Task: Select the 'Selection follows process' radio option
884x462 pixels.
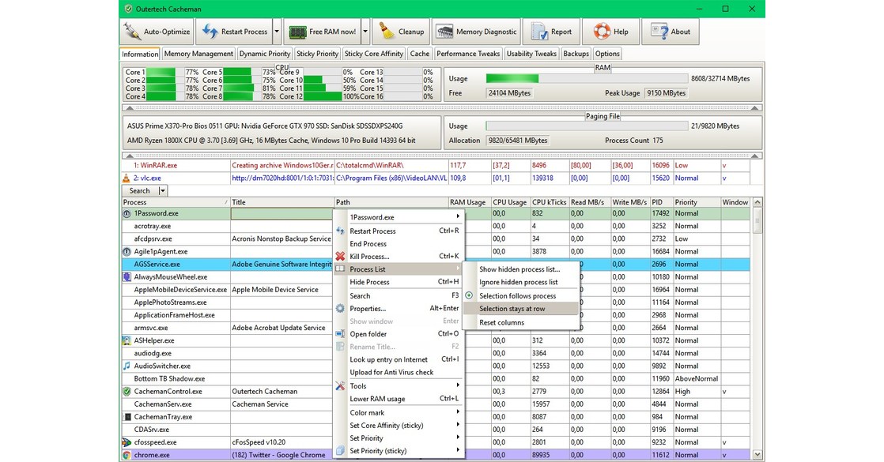Action: [x=517, y=296]
